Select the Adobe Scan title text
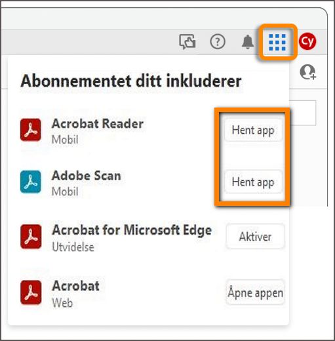This screenshot has height=341, width=335. click(87, 176)
